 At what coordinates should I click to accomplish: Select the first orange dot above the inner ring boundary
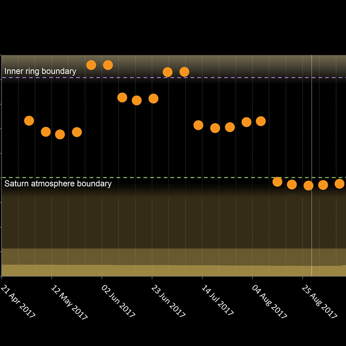point(91,65)
